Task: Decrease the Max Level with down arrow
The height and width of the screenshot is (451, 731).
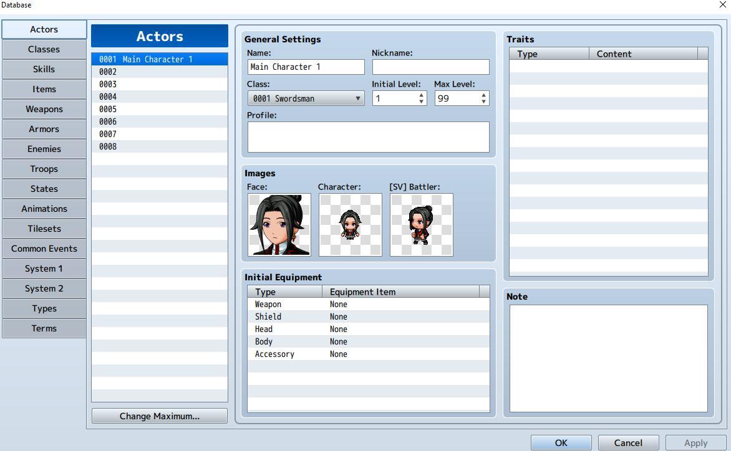Action: coord(484,102)
